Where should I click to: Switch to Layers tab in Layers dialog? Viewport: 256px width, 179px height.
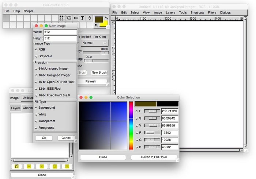pyautogui.click(x=16, y=108)
